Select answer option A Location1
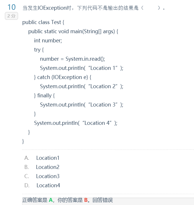This screenshot has height=205, width=194. pos(48,158)
